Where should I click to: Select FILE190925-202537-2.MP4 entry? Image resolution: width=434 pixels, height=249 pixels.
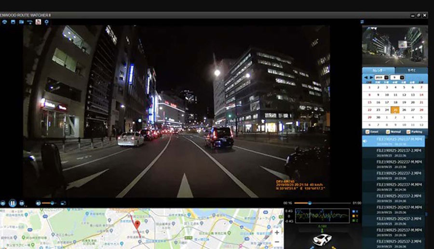(393, 243)
